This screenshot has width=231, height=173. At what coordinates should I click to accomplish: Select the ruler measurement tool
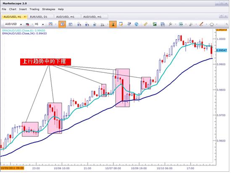[145, 24]
